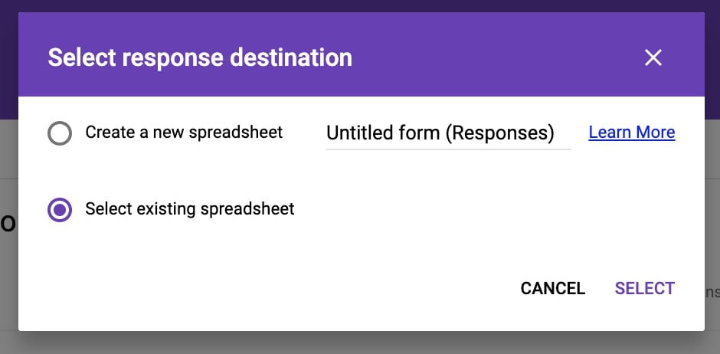Click the dimmed backdrop above the dialog
Image resolution: width=720 pixels, height=354 pixels.
point(360,5)
